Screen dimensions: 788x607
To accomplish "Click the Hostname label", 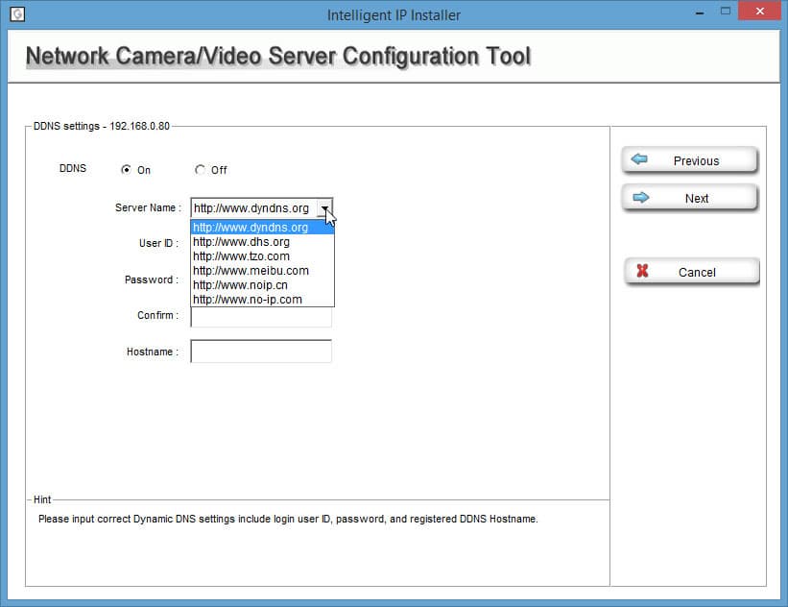I will click(x=153, y=352).
